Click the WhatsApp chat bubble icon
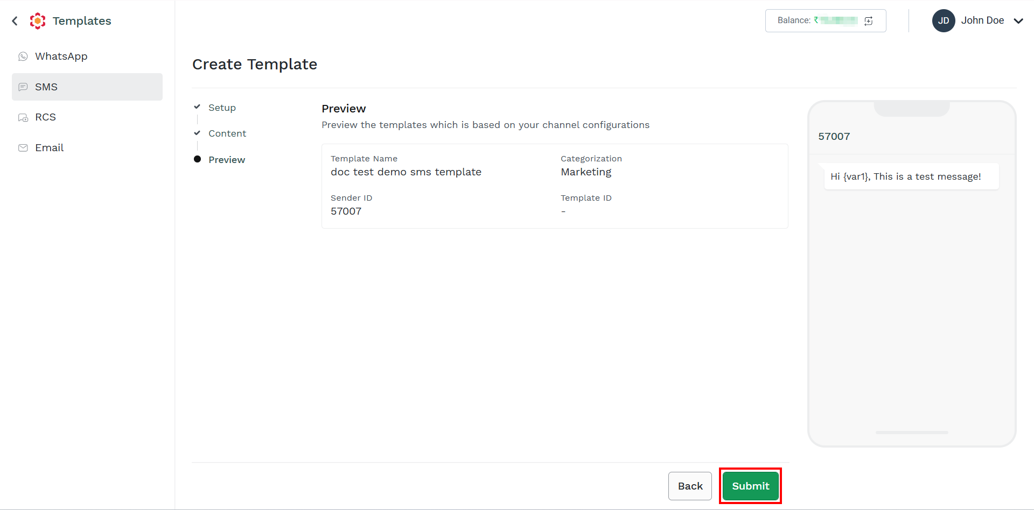 (x=23, y=56)
